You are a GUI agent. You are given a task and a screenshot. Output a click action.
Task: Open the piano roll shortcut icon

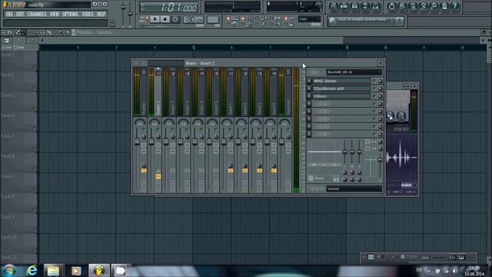point(354,6)
